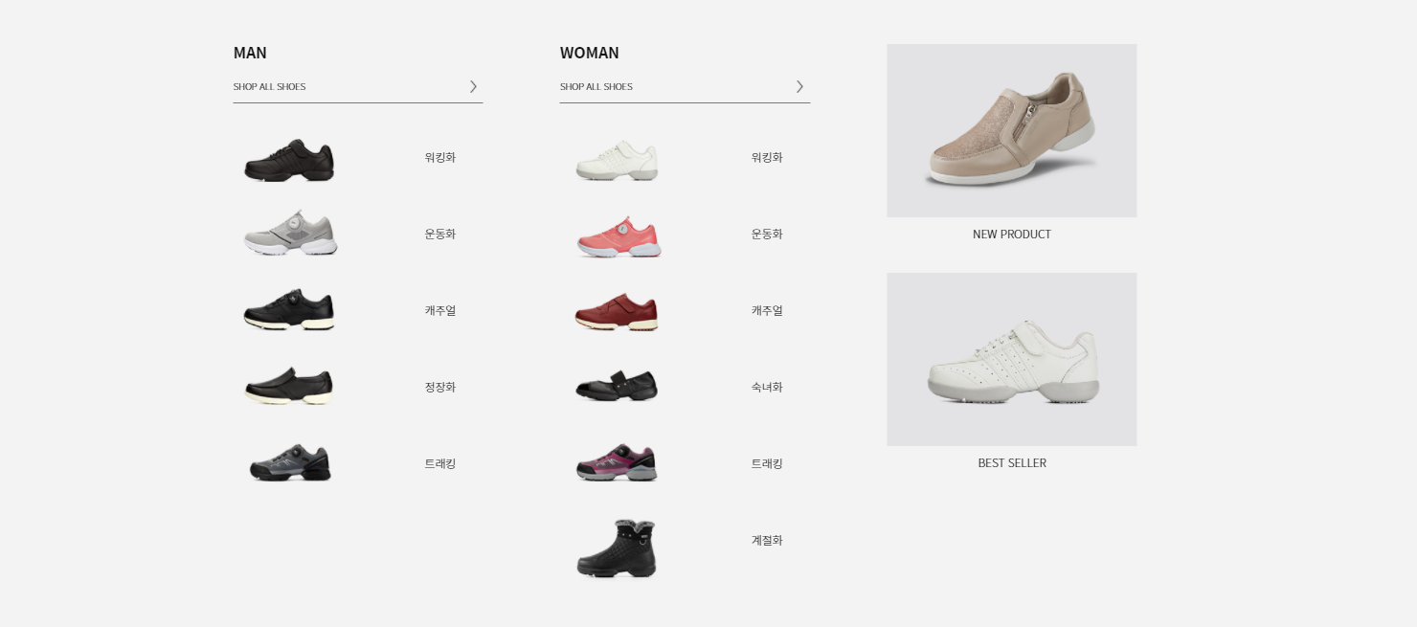Screen dimensions: 1417x627
Task: Open the NEW PRODUCT beige shoe banner
Action: pos(1012,130)
